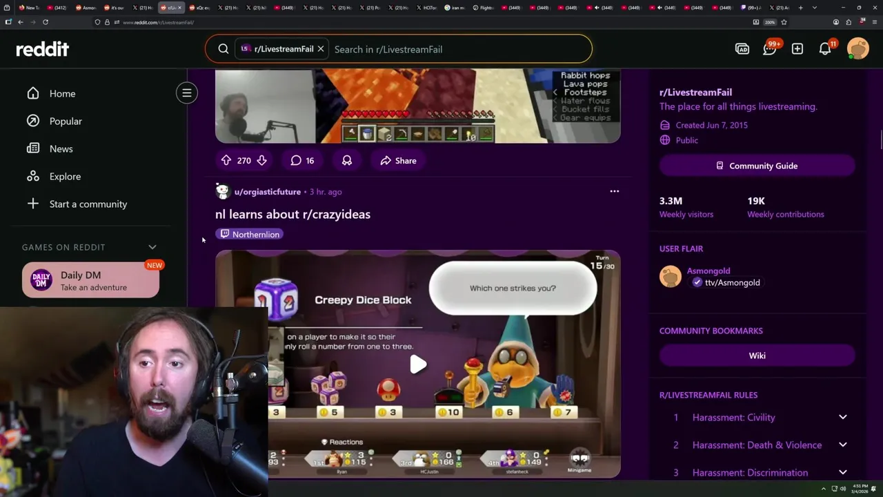Open the chat messages icon

point(770,49)
